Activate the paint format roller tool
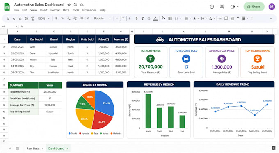This screenshot has width=279, height=153. [32, 18]
